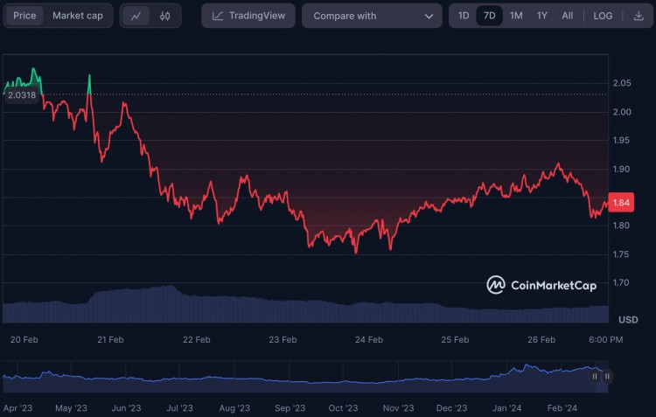The width and height of the screenshot is (656, 417).
Task: Open TradingView chart button
Action: click(248, 16)
